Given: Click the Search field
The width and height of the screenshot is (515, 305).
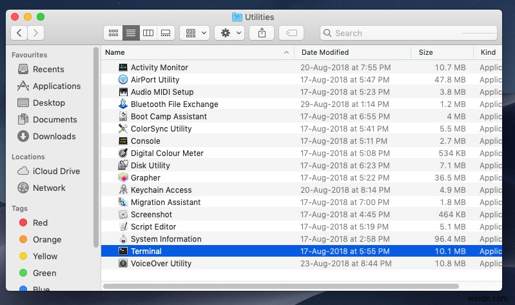Looking at the screenshot, I should click(409, 33).
